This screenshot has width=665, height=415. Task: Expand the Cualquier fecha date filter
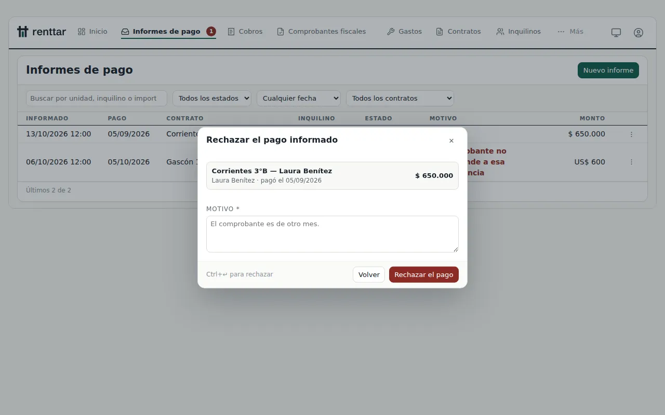(299, 99)
